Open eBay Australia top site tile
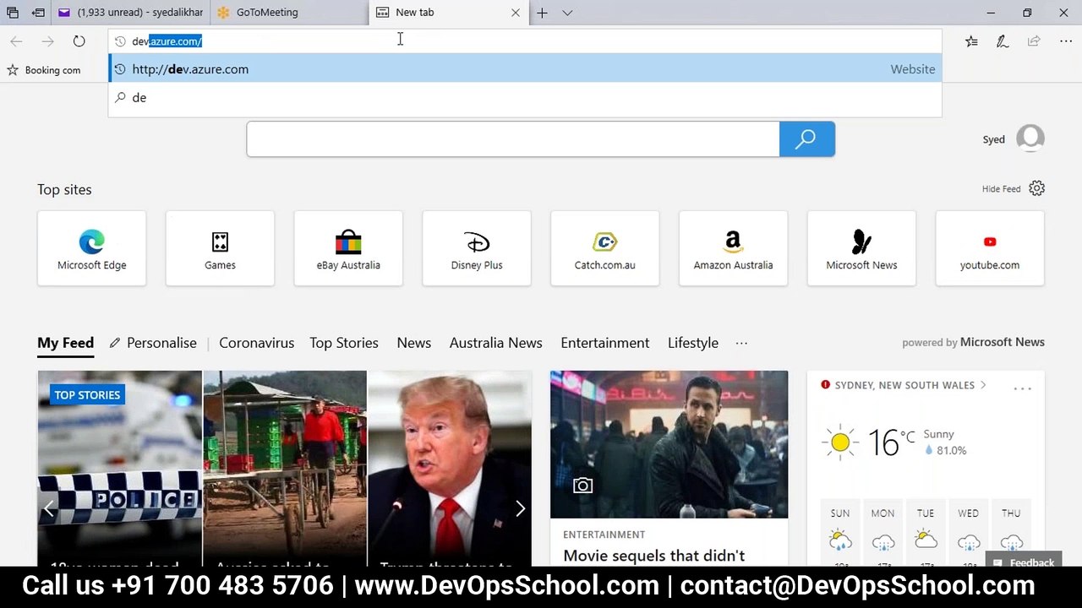Viewport: 1082px width, 608px height. click(348, 248)
